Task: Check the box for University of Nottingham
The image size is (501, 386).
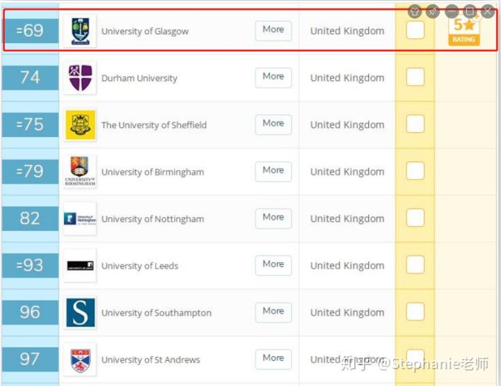Action: 415,218
